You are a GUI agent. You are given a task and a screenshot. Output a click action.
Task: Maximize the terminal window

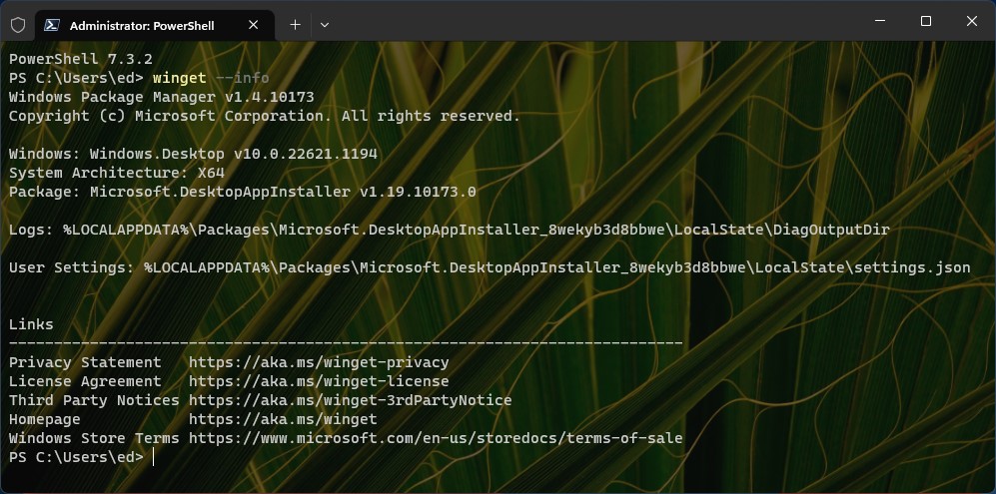tap(925, 21)
